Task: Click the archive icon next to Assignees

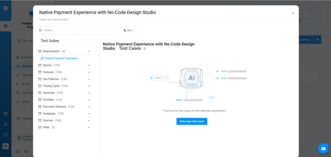Action: point(40,114)
